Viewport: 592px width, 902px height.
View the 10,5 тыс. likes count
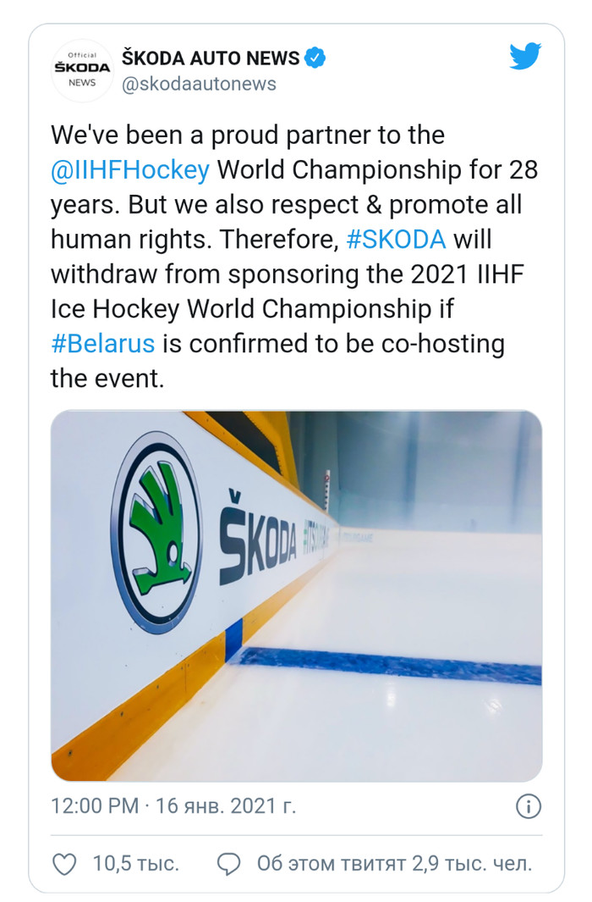[x=135, y=864]
